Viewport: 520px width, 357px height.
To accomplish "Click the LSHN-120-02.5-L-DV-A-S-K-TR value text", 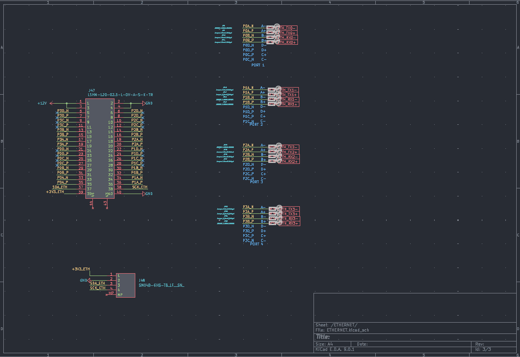I will pyautogui.click(x=120, y=95).
